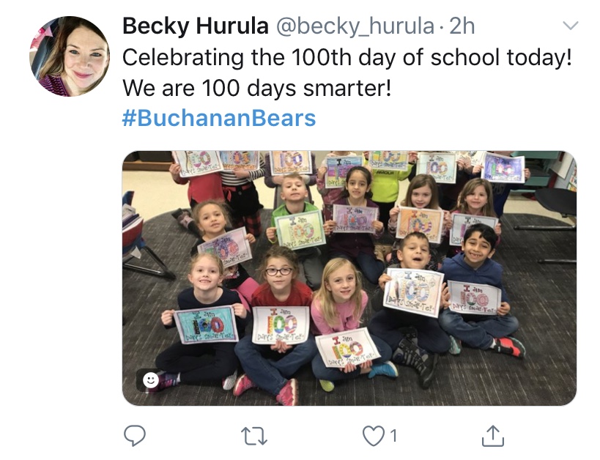The width and height of the screenshot is (600, 460).
Task: Click the 'We are 100 days smarter!' line
Action: pos(256,88)
